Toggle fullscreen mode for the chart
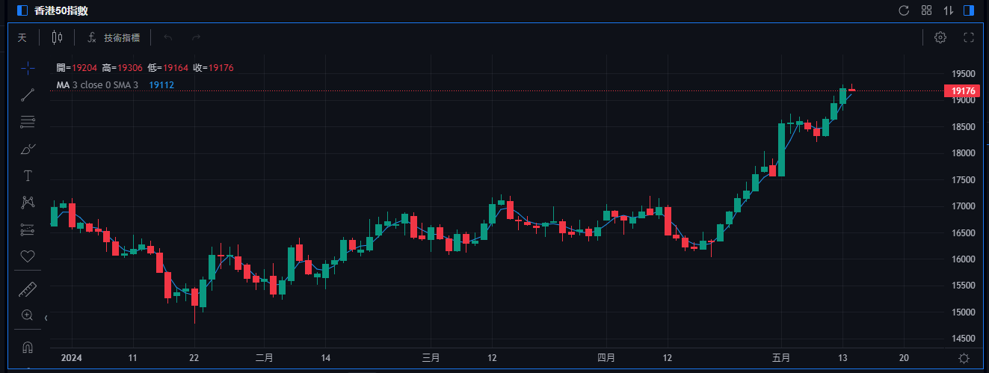Image resolution: width=989 pixels, height=373 pixels. tap(969, 37)
